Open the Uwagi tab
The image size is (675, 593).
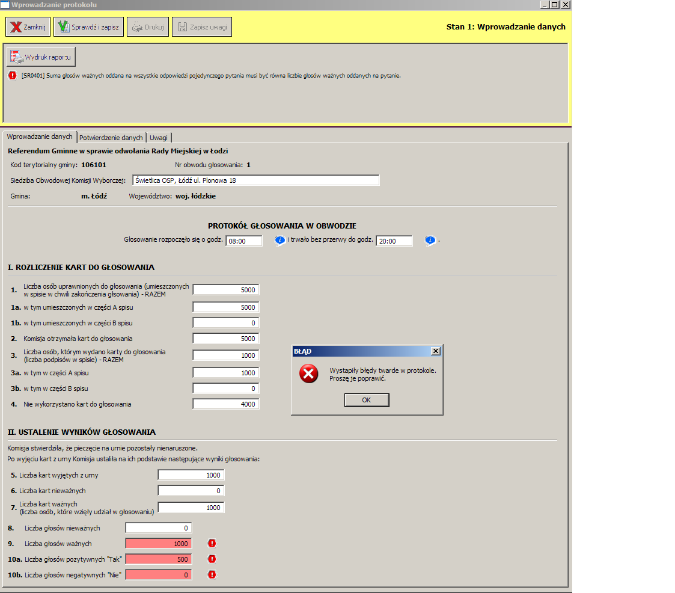(159, 137)
